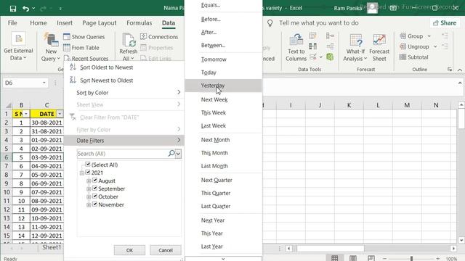Uncheck the August checkbox
The image size is (465, 261).
point(95,181)
